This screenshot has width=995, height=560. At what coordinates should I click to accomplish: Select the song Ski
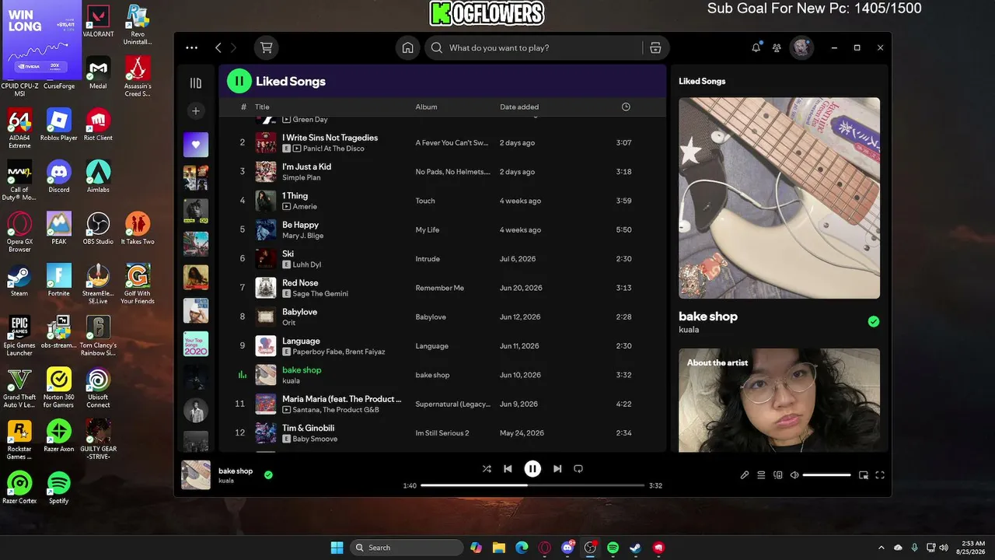click(x=288, y=254)
